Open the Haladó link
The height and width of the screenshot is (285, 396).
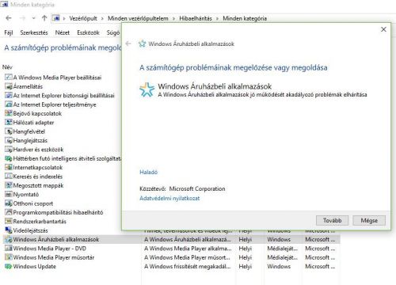click(x=148, y=172)
